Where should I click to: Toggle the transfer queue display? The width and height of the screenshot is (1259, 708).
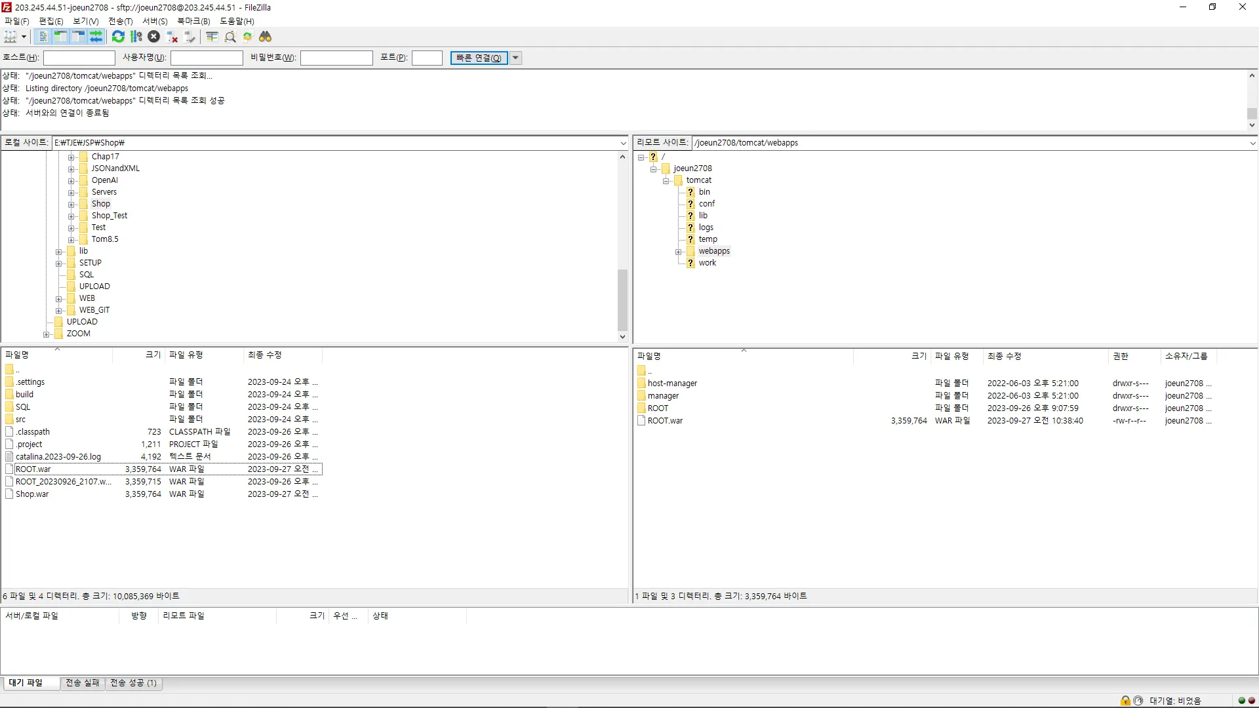coord(96,37)
